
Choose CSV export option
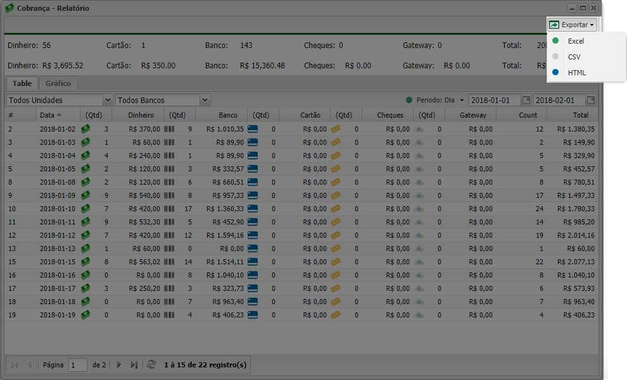pyautogui.click(x=574, y=57)
